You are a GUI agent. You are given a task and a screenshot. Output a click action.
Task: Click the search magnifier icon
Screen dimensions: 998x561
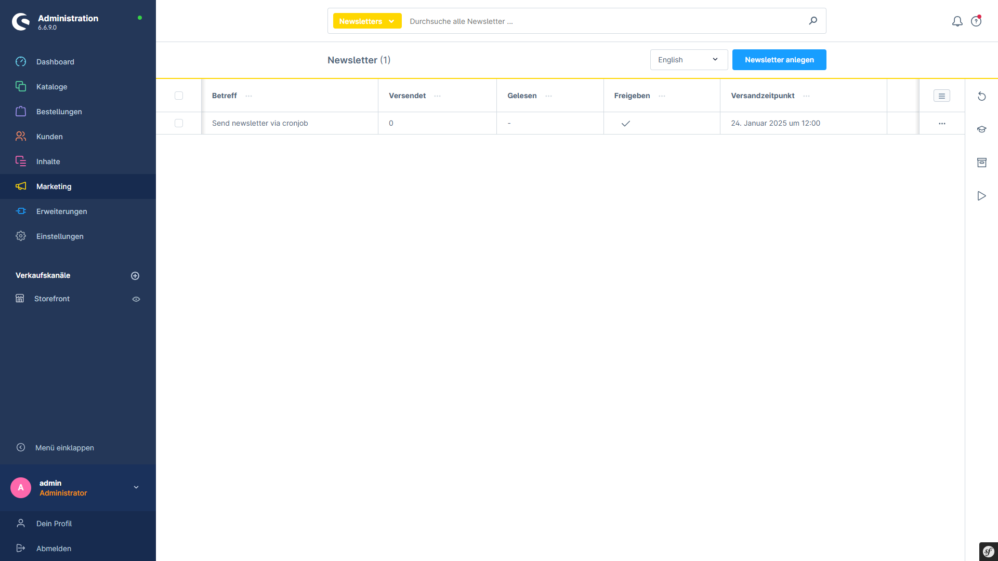click(813, 21)
